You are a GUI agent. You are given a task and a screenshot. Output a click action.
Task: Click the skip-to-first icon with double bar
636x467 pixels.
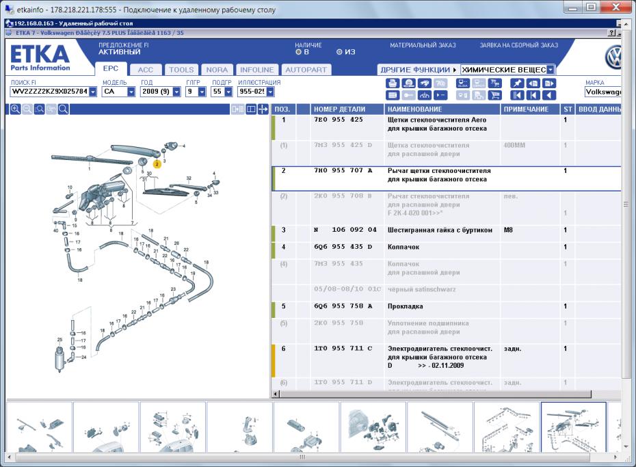(x=517, y=95)
